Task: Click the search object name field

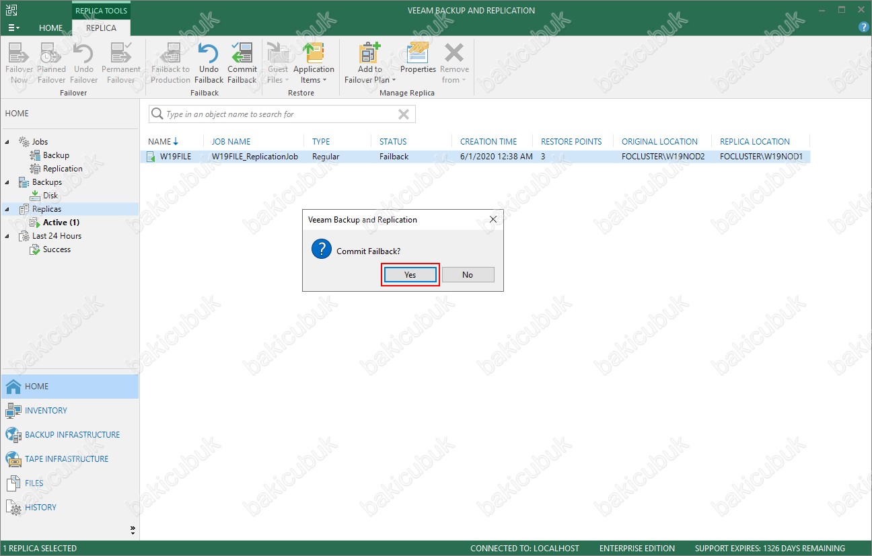Action: 282,114
